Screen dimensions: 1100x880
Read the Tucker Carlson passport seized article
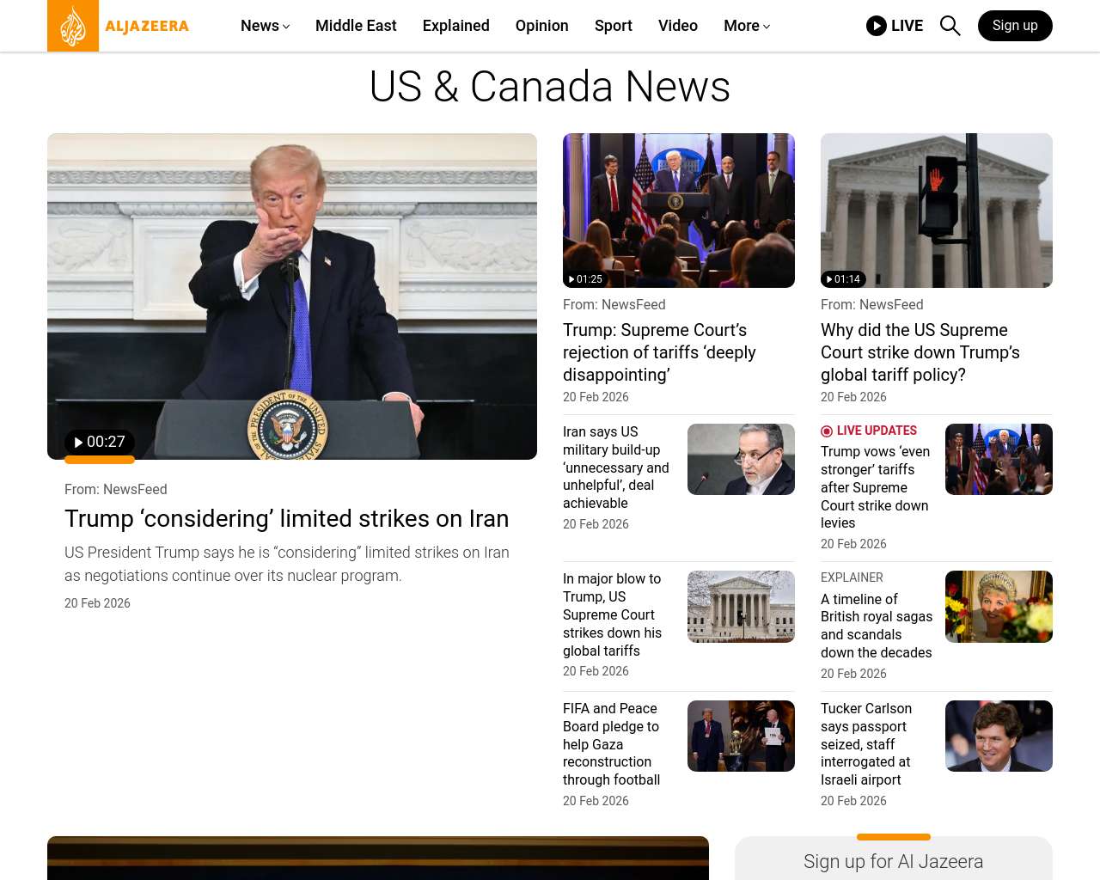coord(865,744)
